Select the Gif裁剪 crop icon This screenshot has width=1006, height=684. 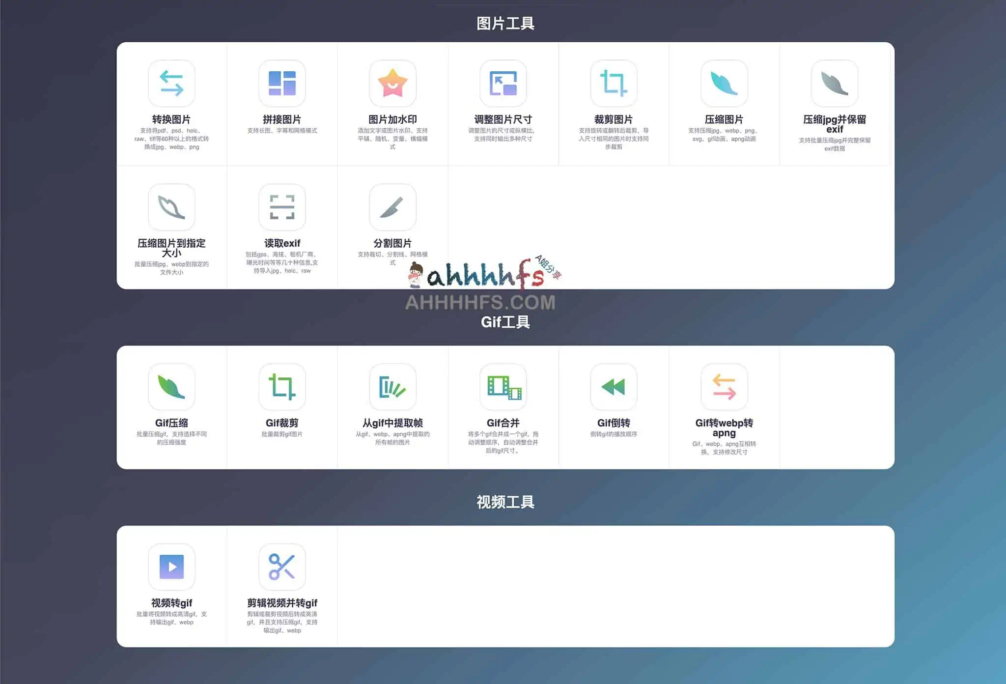(x=282, y=387)
